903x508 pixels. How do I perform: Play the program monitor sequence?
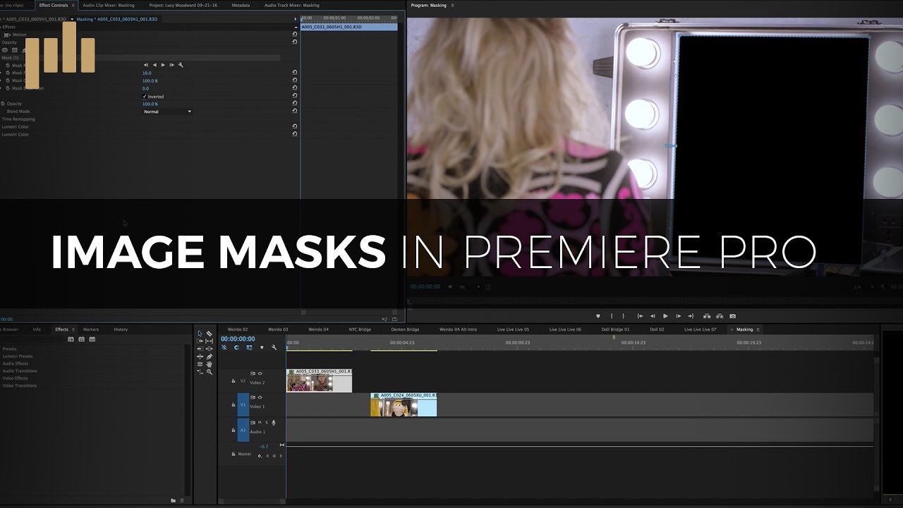coord(665,316)
